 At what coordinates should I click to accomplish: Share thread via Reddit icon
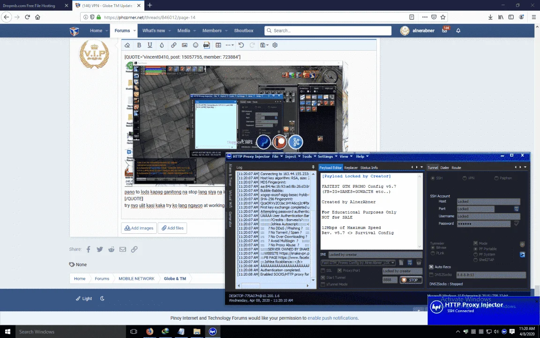[x=111, y=249]
